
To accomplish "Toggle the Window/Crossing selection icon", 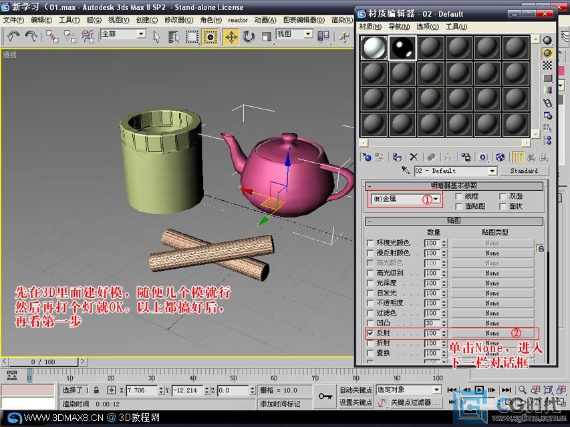I will 210,37.
